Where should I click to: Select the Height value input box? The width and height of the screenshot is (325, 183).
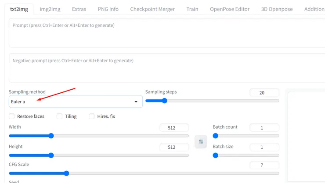174,147
